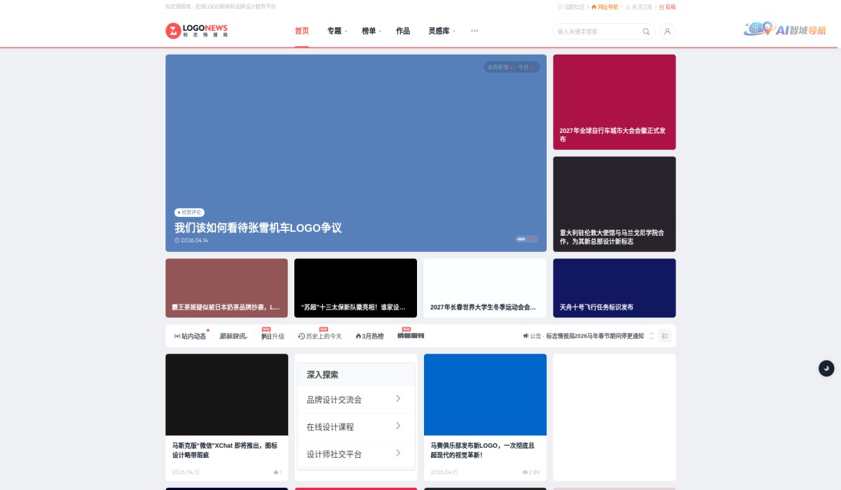The image size is (841, 490).
Task: Expand the 专题 dropdown menu
Action: click(x=334, y=31)
